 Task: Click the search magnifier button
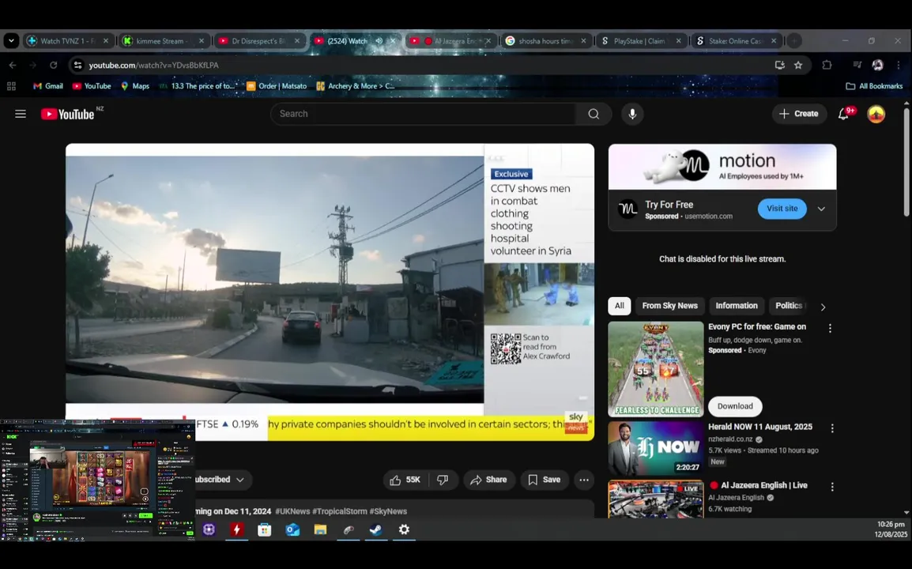coord(594,114)
